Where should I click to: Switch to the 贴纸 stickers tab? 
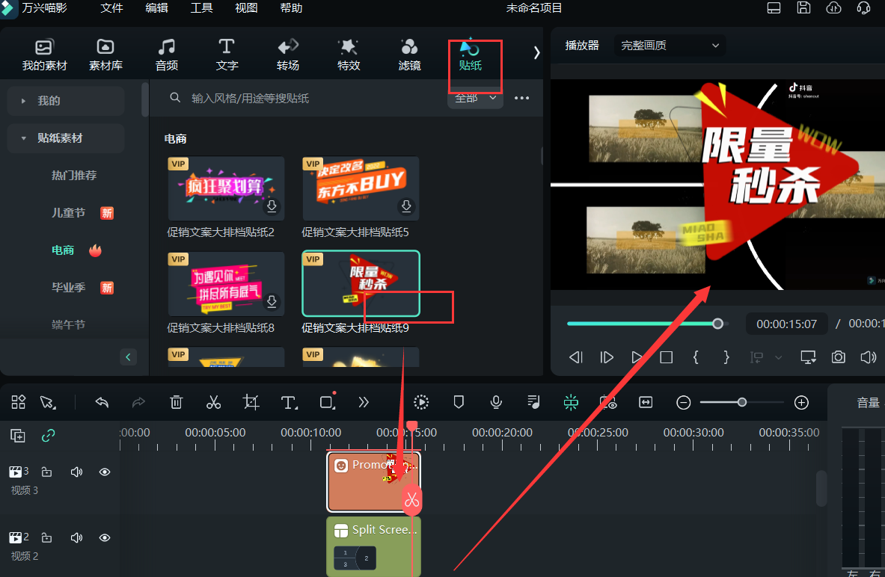(470, 55)
